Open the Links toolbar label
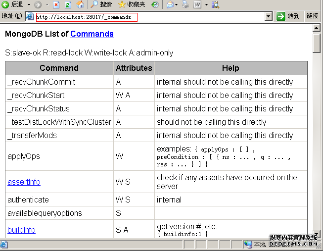The height and width of the screenshot is (251, 323). [x=312, y=16]
